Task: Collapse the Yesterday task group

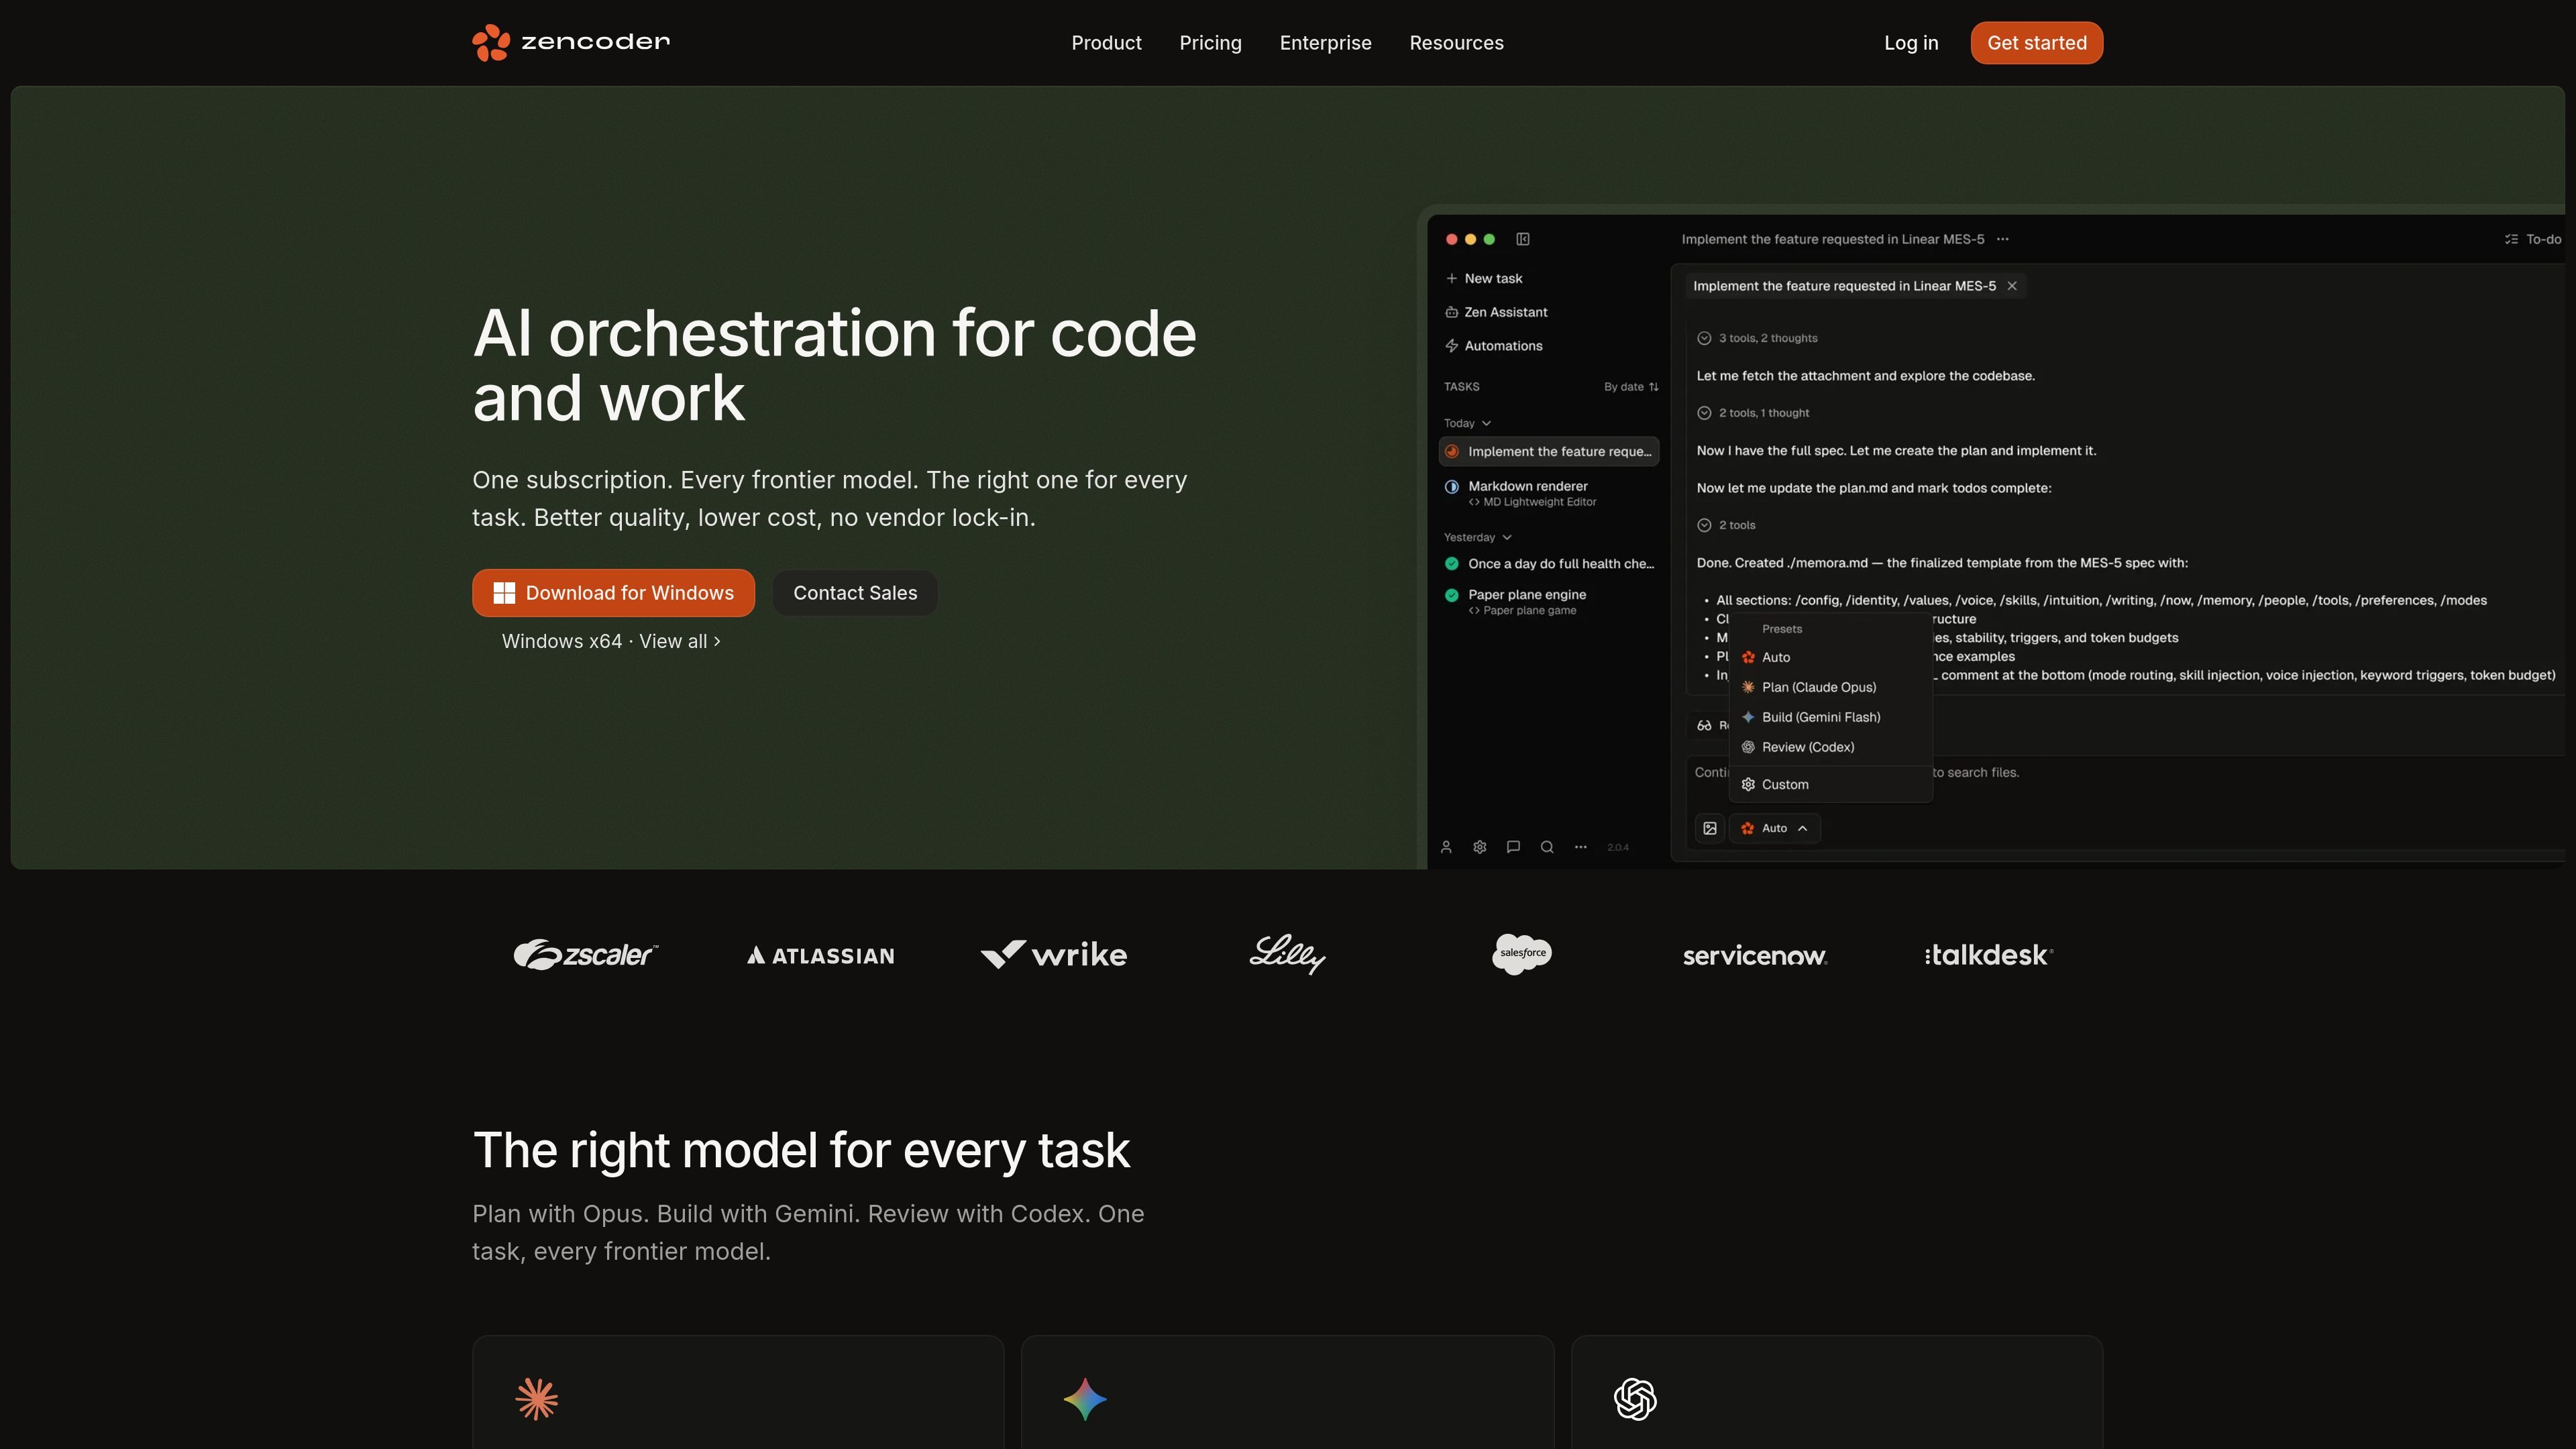Action: tap(1477, 537)
